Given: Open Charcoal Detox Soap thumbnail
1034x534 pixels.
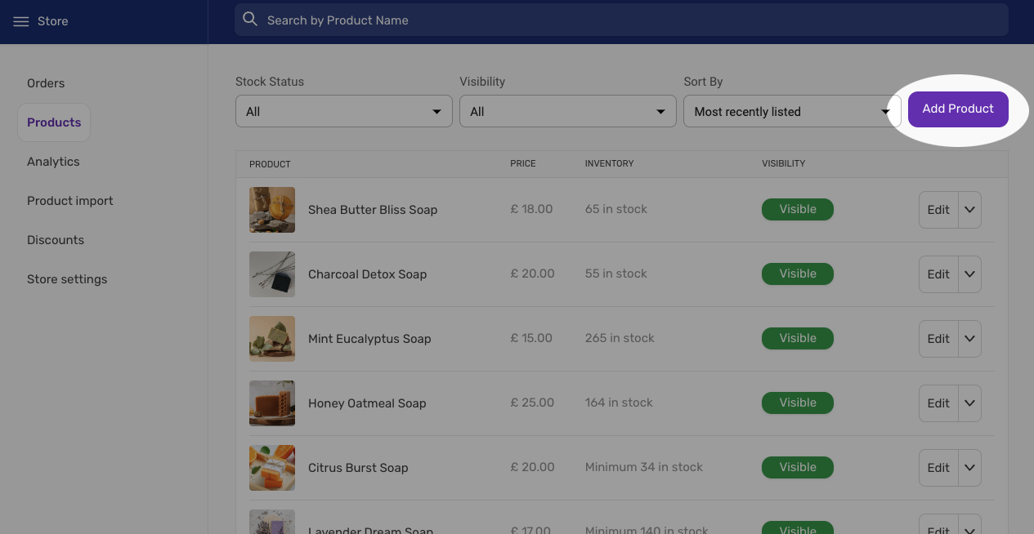Looking at the screenshot, I should 272,274.
